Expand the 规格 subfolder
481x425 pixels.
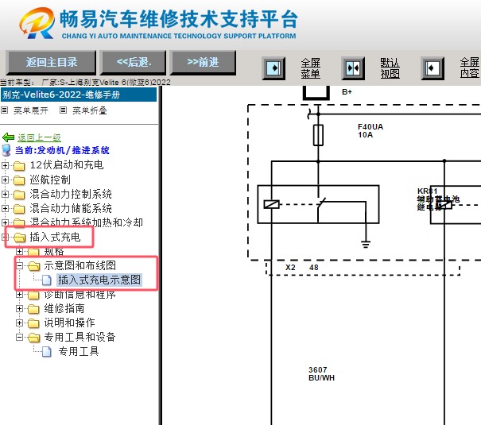19,251
